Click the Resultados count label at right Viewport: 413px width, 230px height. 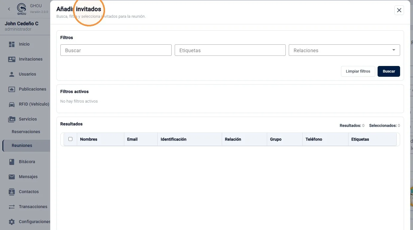click(x=352, y=126)
